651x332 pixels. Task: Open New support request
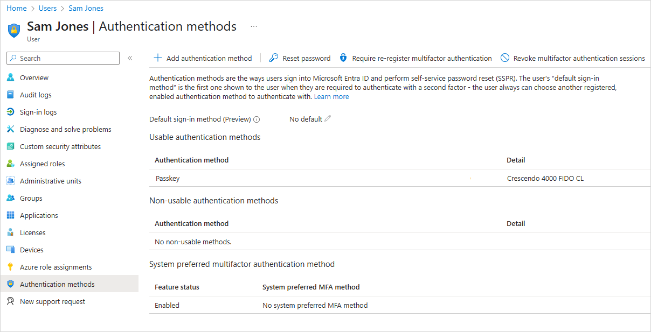[x=52, y=302]
